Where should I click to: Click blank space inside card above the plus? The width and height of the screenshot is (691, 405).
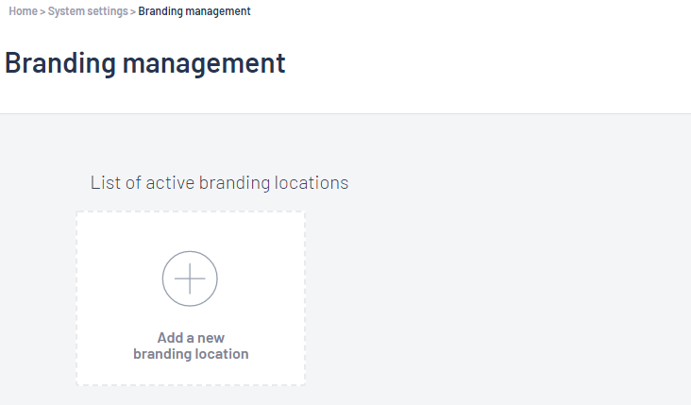click(191, 231)
